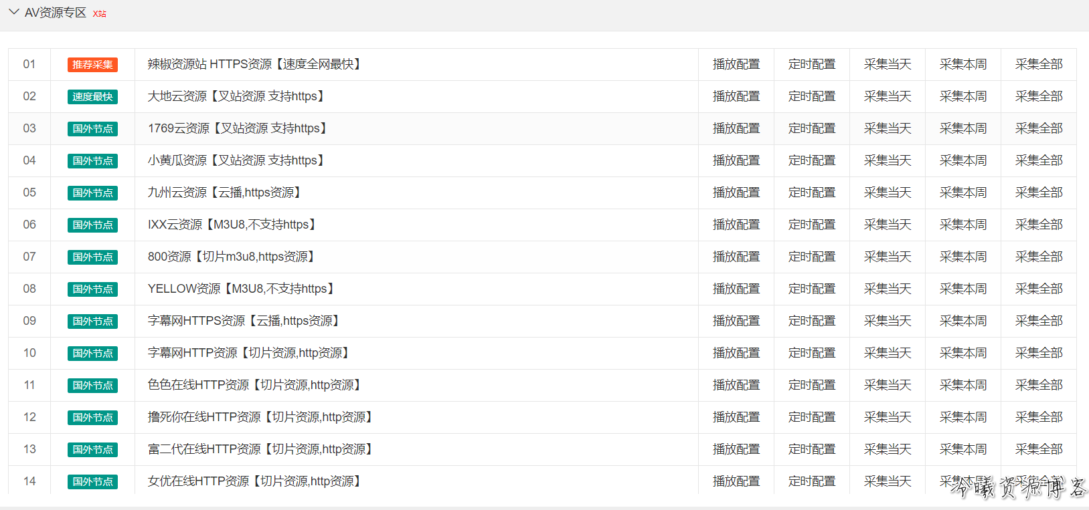Click 采集本周 for 富二代在线HTTP资源
This screenshot has height=510, width=1089.
click(963, 449)
